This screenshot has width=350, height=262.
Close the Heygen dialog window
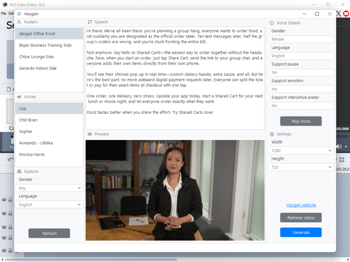click(x=330, y=14)
